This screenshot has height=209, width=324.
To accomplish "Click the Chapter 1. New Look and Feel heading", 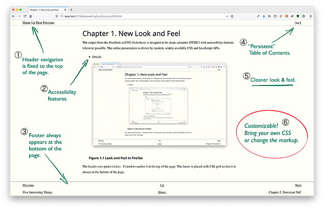I will 131,34.
